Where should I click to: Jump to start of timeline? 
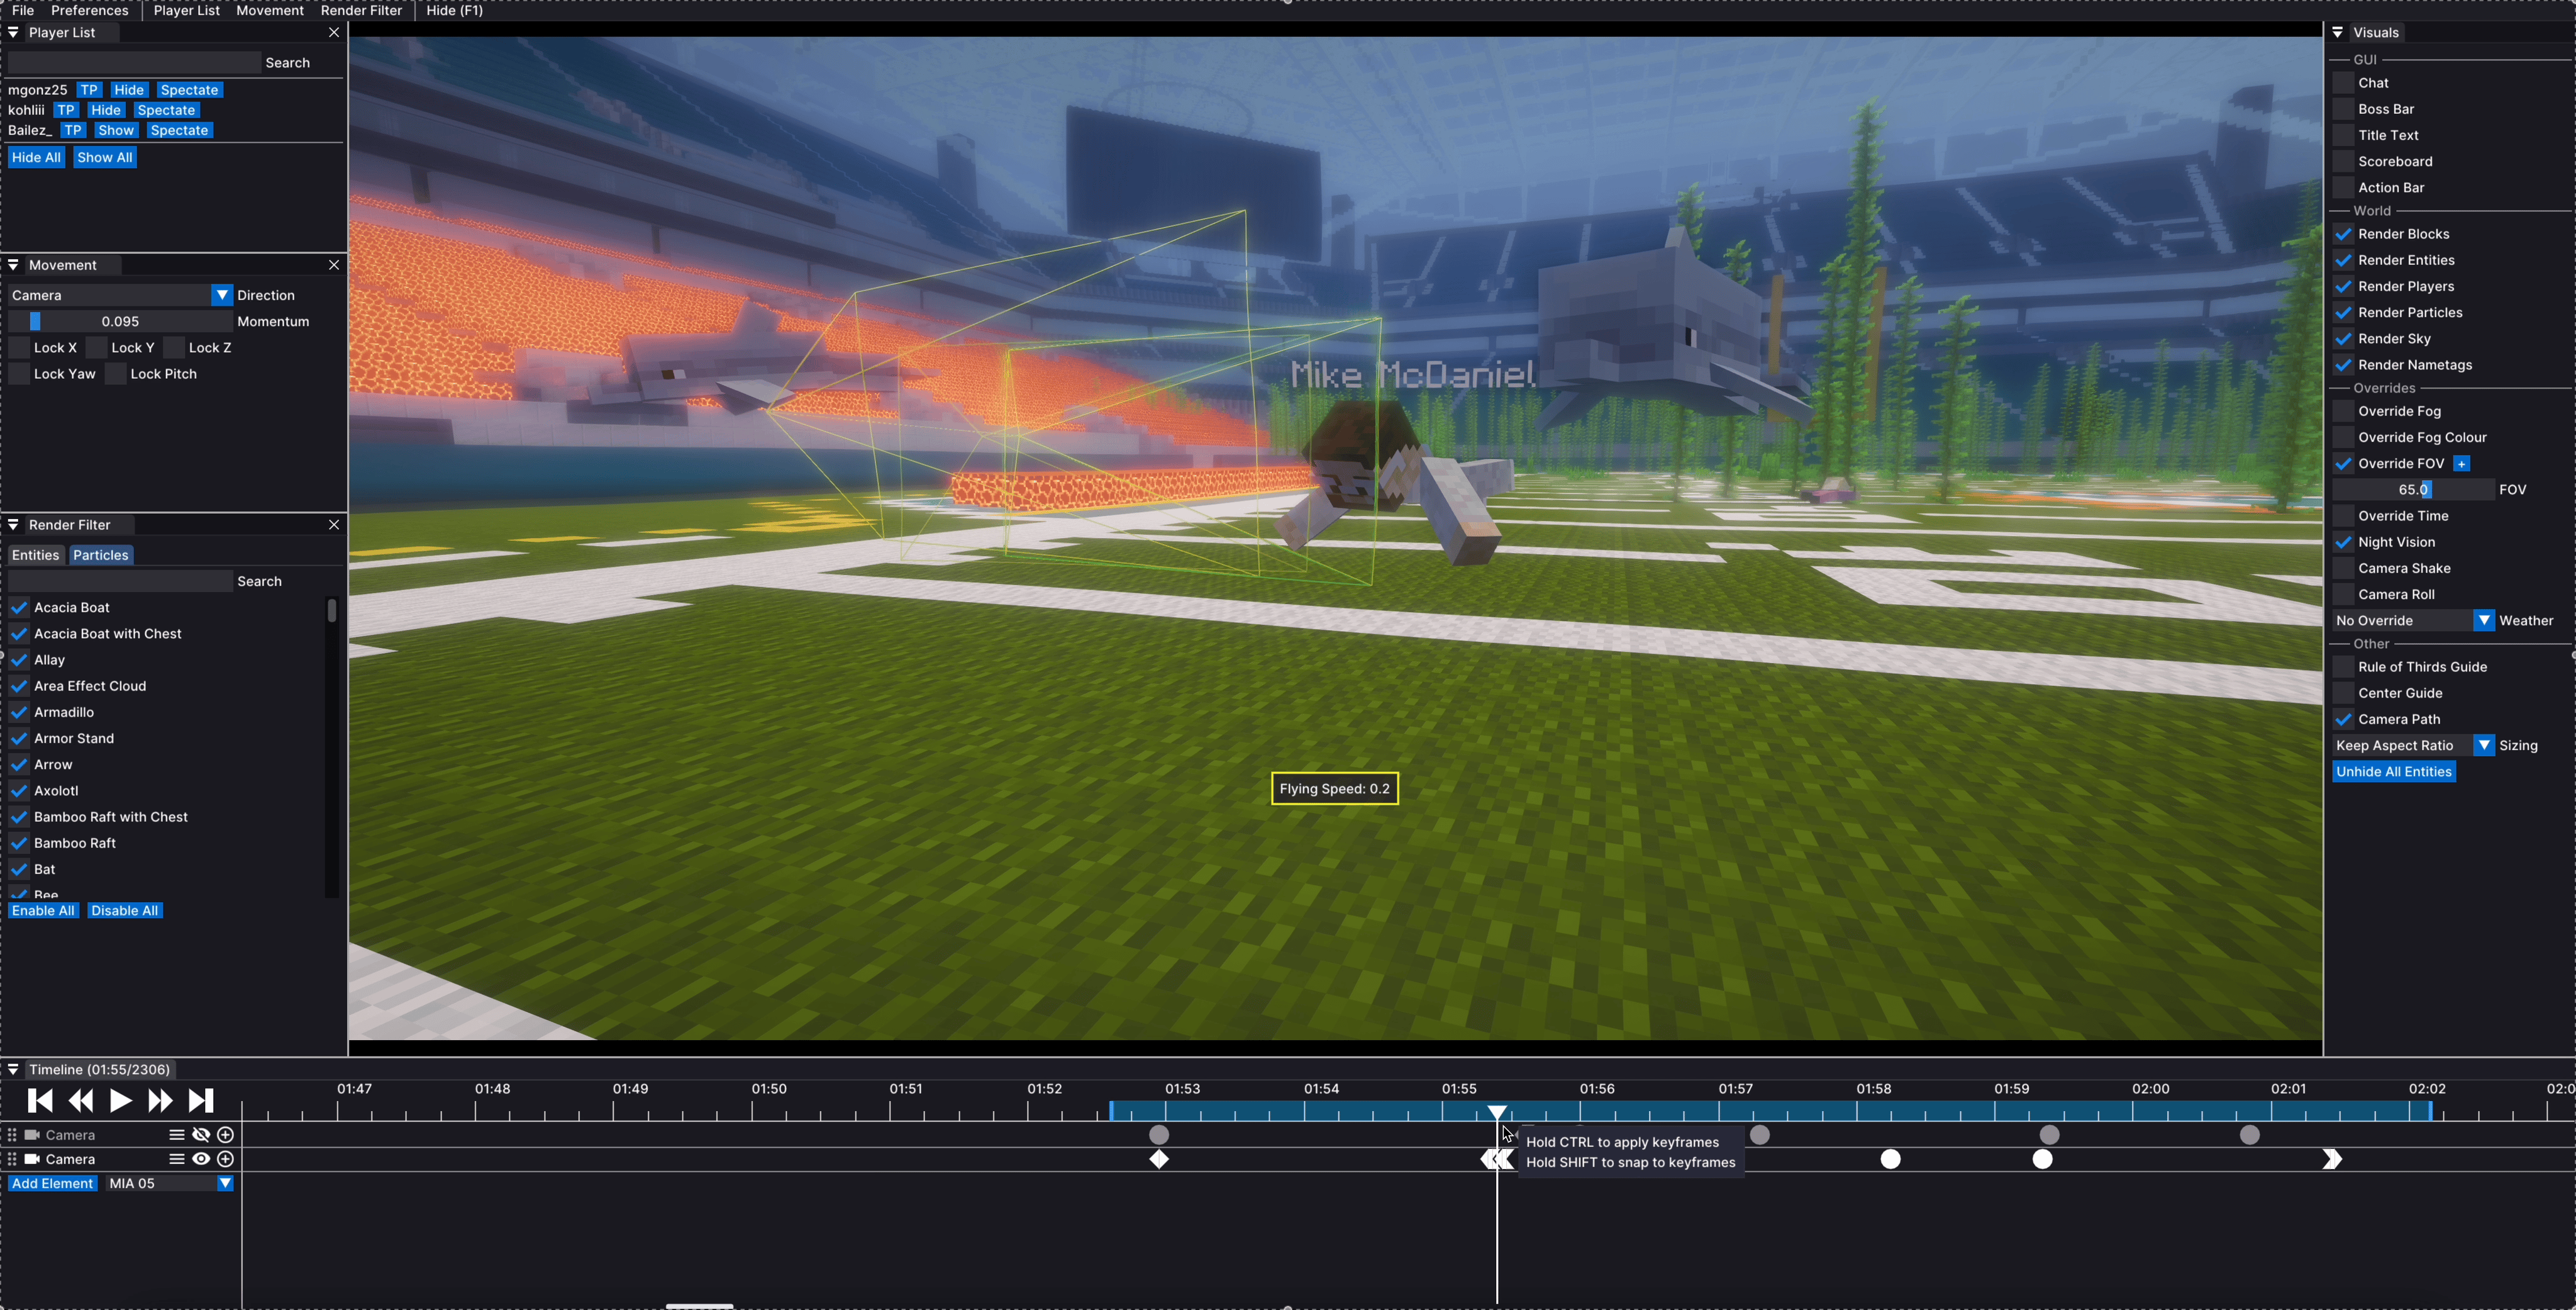coord(40,1101)
